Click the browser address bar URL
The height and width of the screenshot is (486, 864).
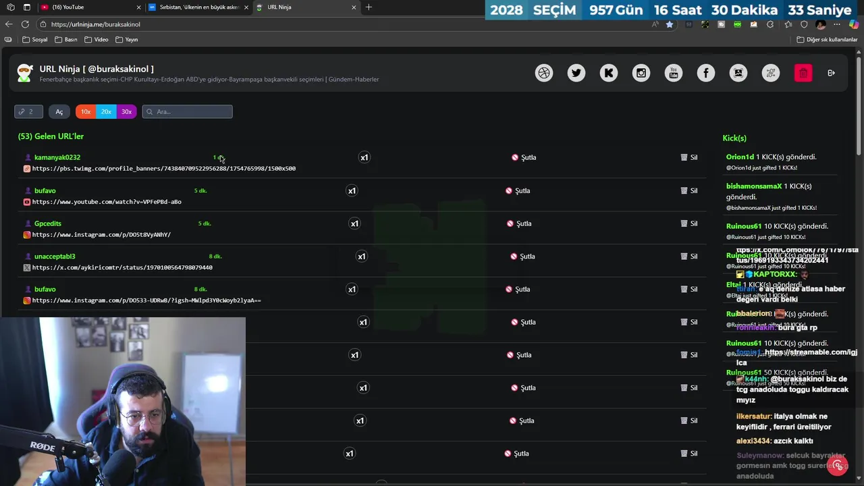click(x=96, y=24)
